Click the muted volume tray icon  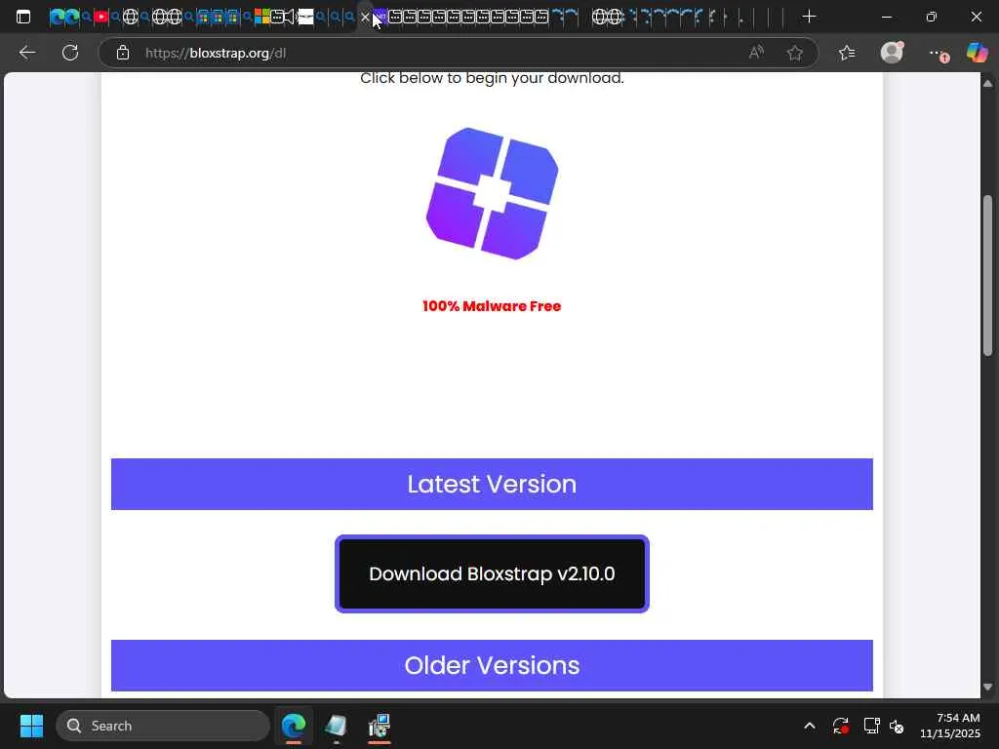pos(897,726)
